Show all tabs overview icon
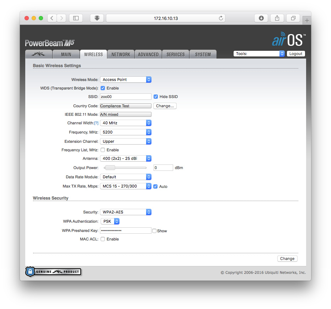Image resolution: width=331 pixels, height=309 pixels. [x=293, y=18]
